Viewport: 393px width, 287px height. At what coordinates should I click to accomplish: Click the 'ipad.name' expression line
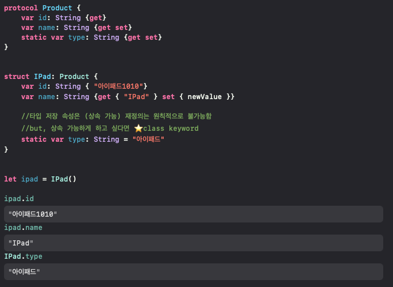pyautogui.click(x=23, y=228)
